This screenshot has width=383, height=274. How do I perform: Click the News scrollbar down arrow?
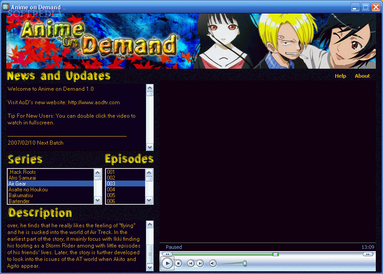[x=150, y=147]
